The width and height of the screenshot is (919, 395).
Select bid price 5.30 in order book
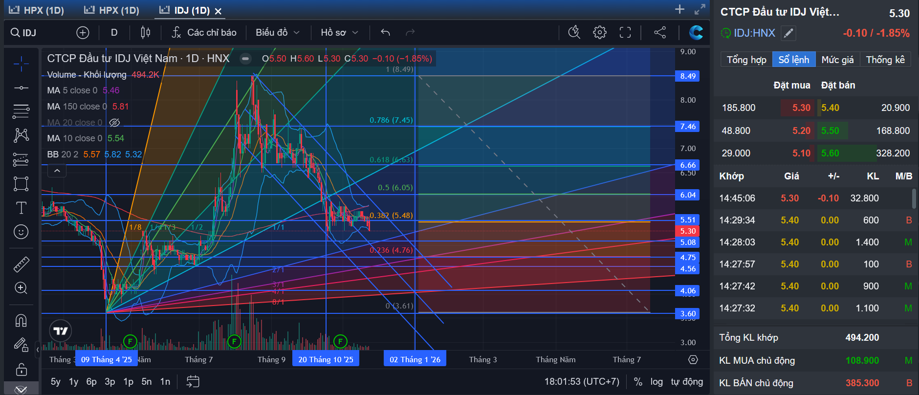point(801,108)
